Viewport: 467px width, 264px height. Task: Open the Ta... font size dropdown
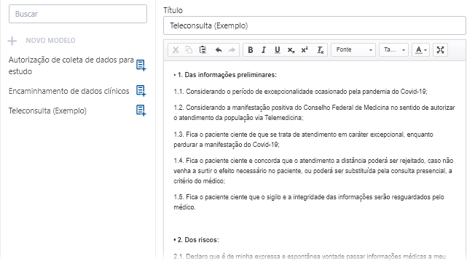pyautogui.click(x=393, y=49)
